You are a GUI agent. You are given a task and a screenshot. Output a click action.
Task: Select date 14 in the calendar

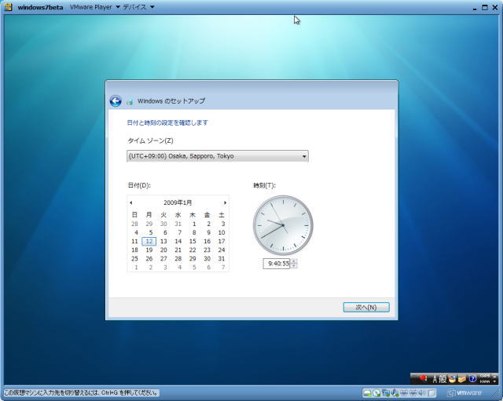[178, 241]
